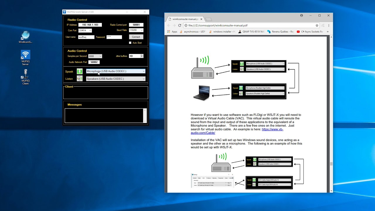This screenshot has width=375, height=211.
Task: Reload the page in Chrome
Action: pyautogui.click(x=180, y=25)
